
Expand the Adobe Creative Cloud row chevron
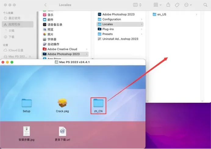pos(87,49)
